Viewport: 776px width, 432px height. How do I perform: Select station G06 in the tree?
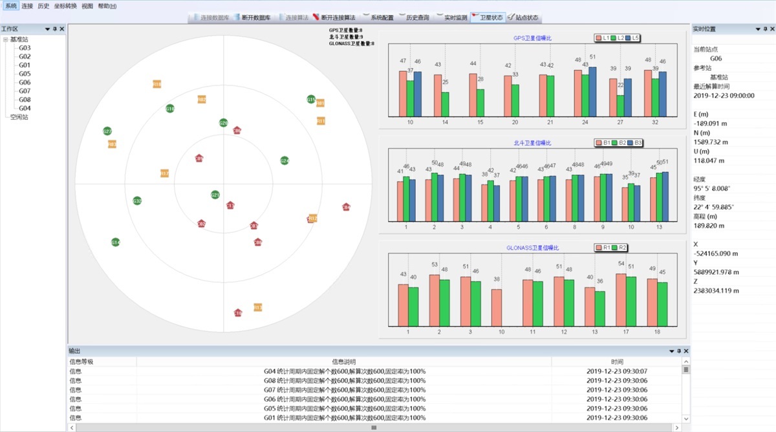click(x=25, y=83)
